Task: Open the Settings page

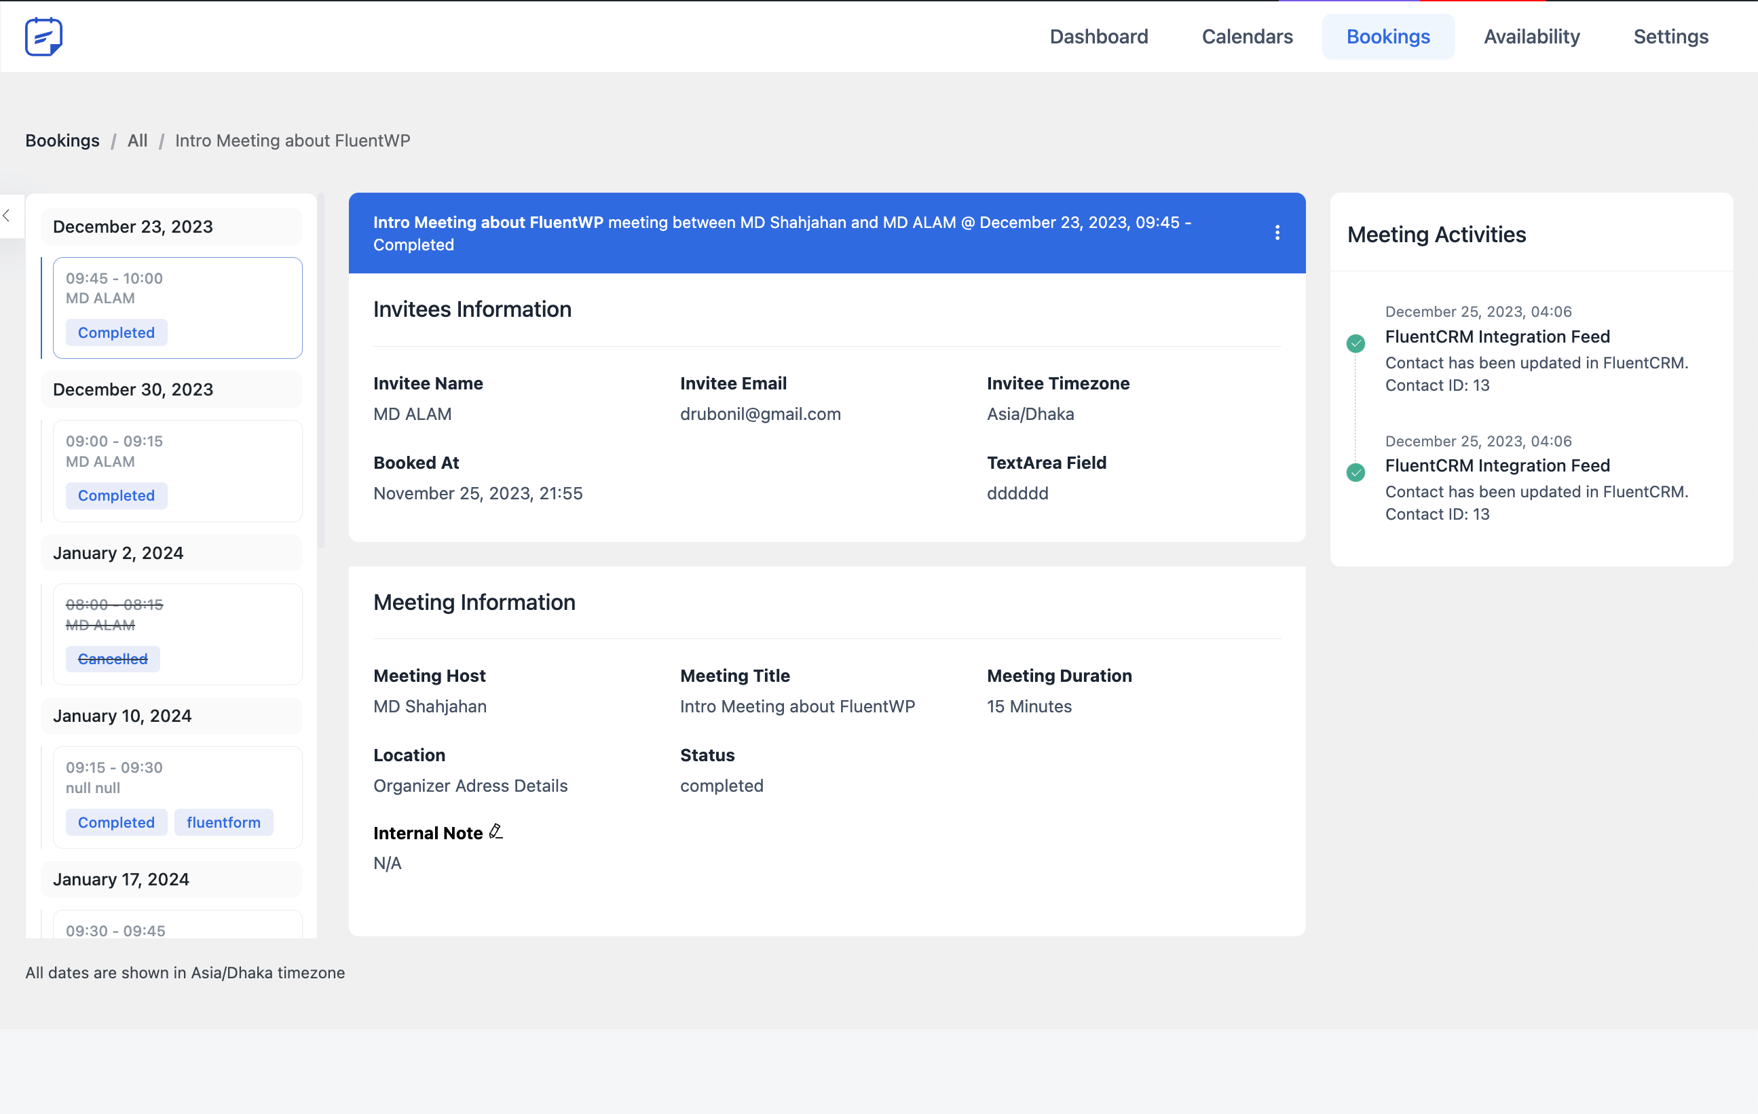Action: (x=1670, y=37)
